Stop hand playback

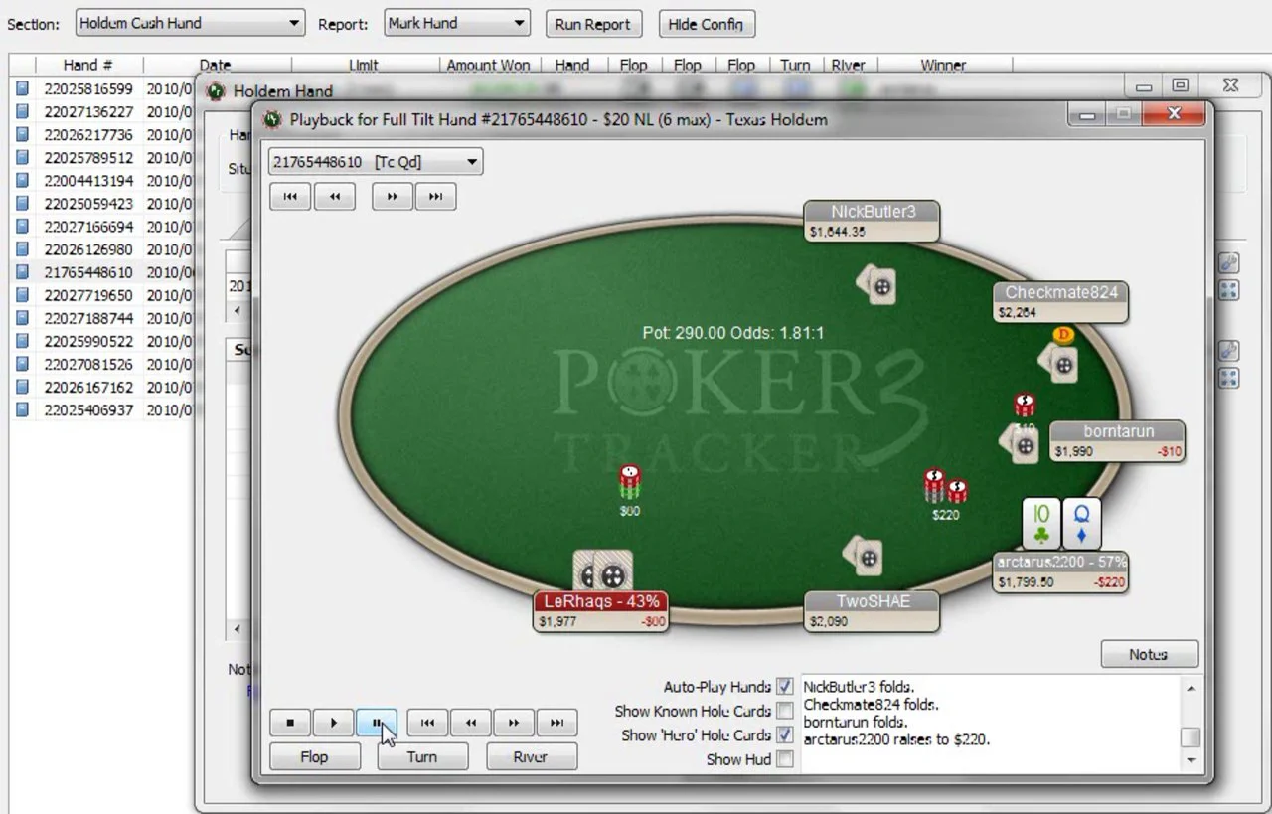tap(290, 723)
